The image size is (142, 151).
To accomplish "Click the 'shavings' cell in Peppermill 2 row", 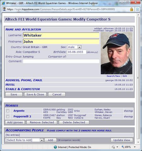I will [128, 116].
